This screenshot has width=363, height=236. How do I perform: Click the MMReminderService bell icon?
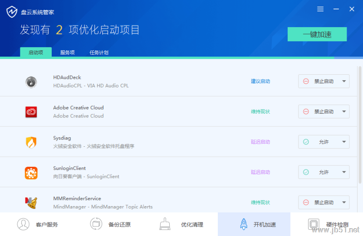tap(31, 203)
